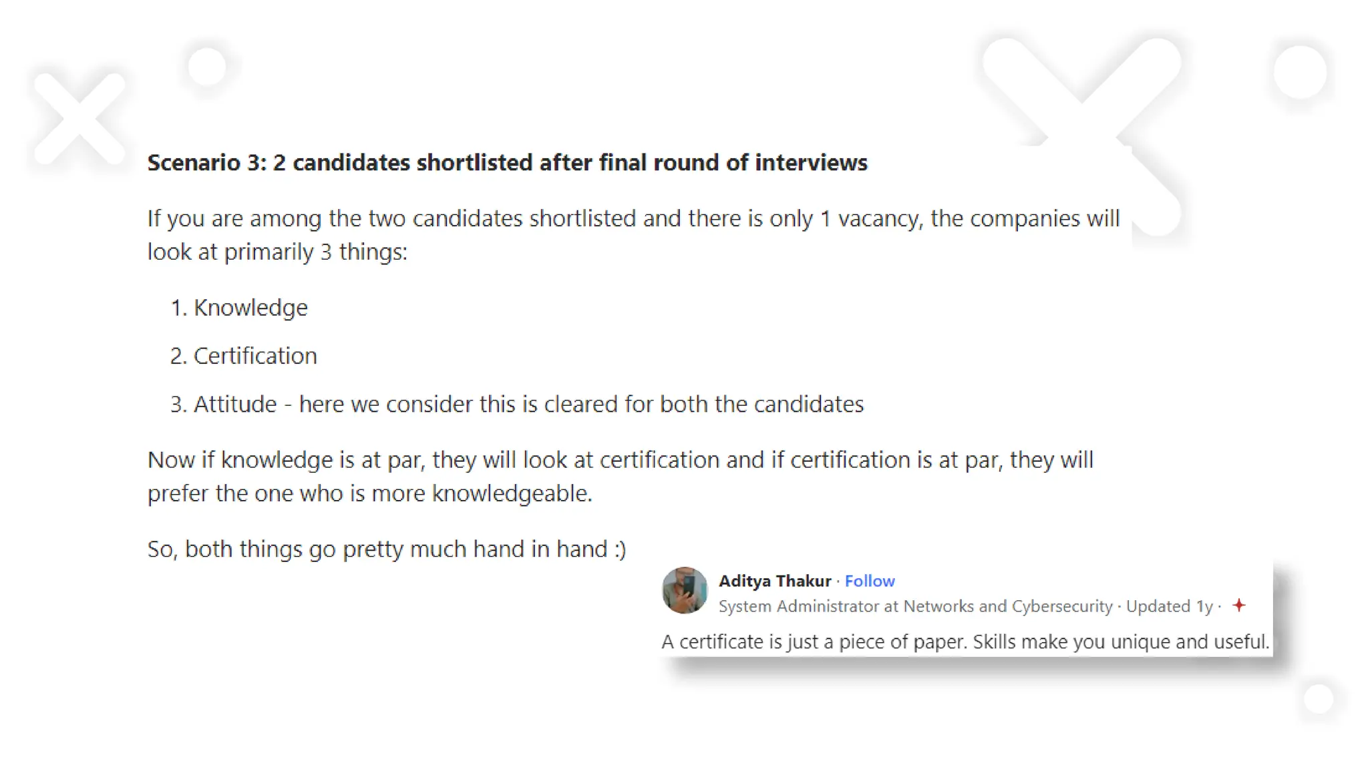This screenshot has width=1368, height=769.
Task: Click the Scenario 3 bold heading
Action: 507,162
